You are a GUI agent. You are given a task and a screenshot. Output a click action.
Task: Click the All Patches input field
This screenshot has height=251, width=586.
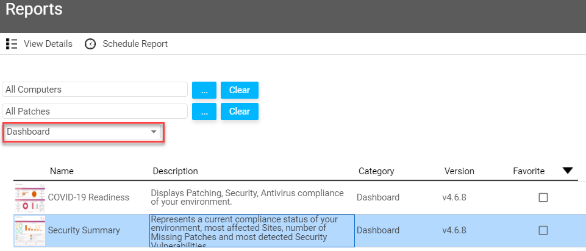[x=95, y=111]
